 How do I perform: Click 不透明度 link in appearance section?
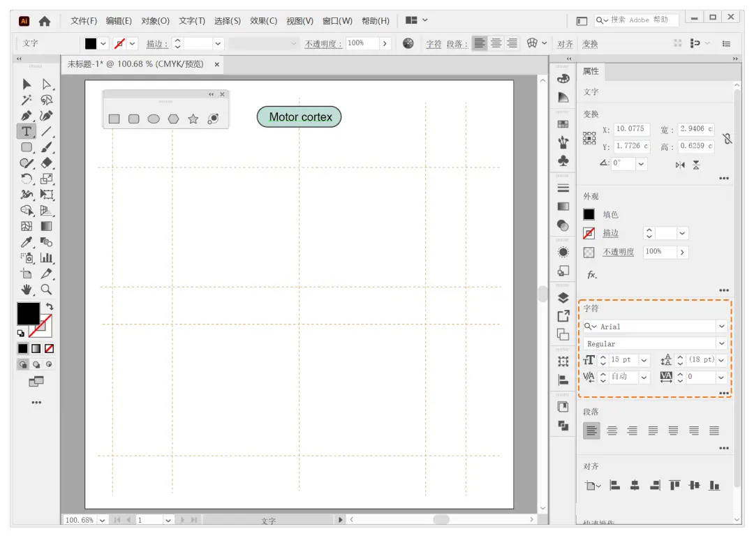click(619, 252)
